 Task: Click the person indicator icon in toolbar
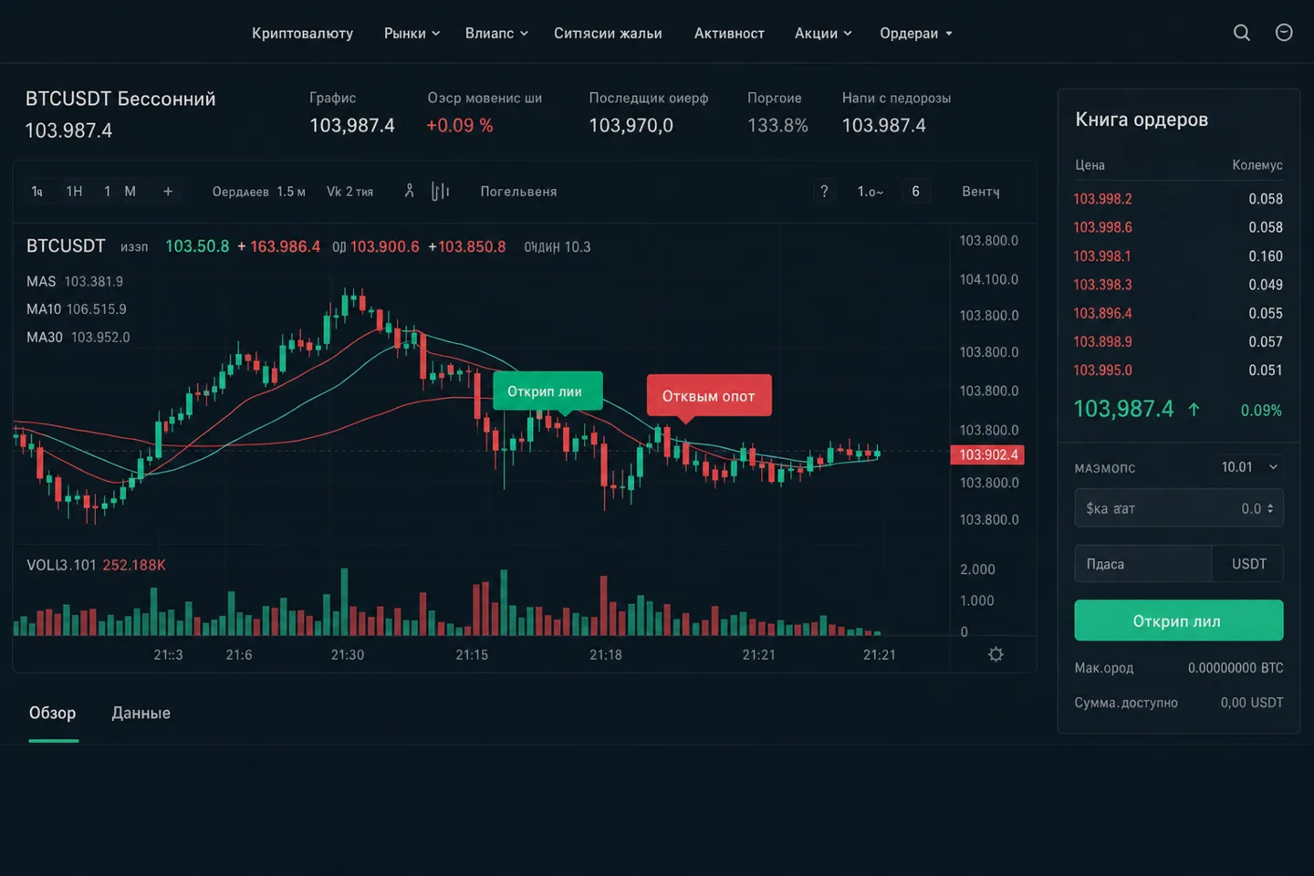[x=410, y=191]
